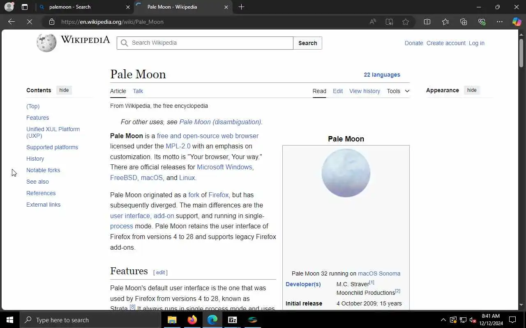Go back with the back arrow
526x328 pixels.
tap(12, 22)
